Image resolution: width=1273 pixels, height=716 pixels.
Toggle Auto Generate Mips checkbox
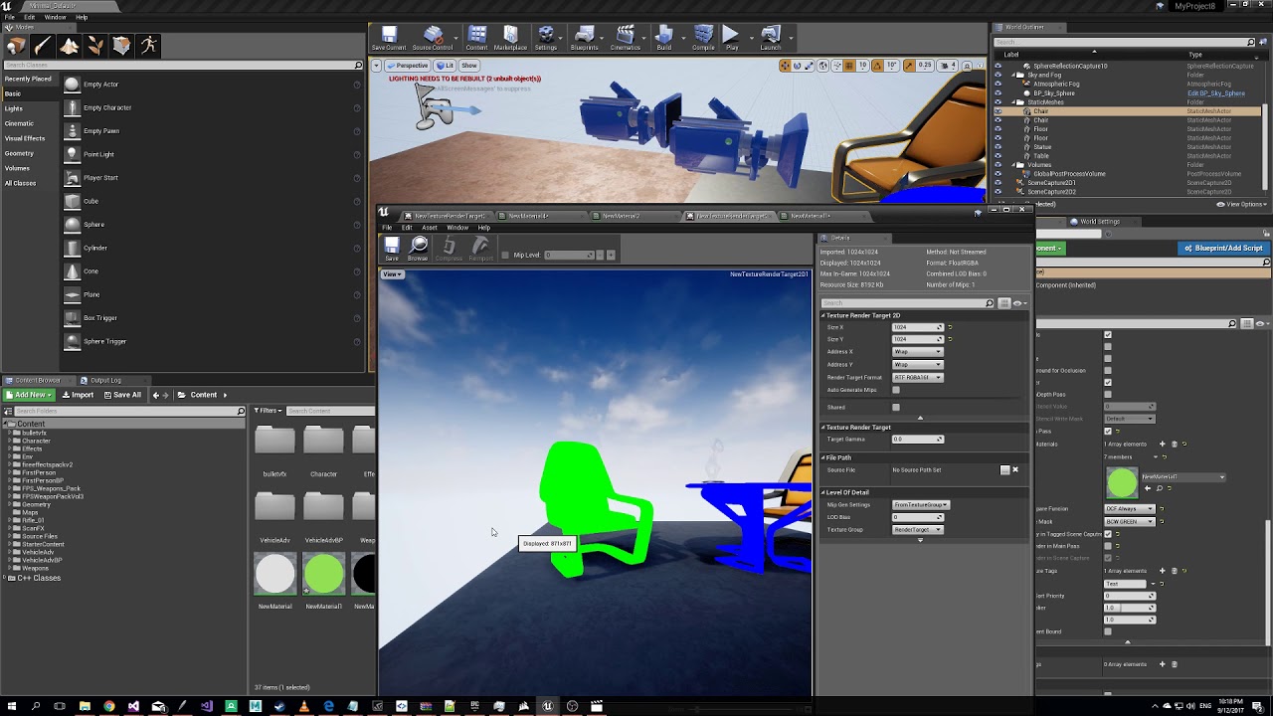[896, 390]
